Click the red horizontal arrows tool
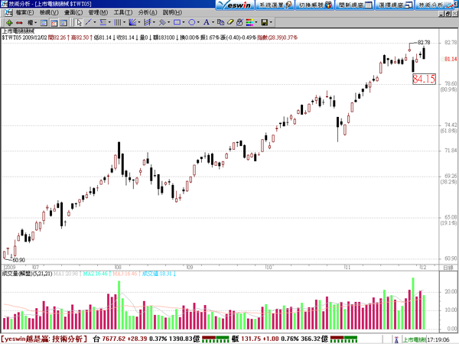 (x=19, y=22)
